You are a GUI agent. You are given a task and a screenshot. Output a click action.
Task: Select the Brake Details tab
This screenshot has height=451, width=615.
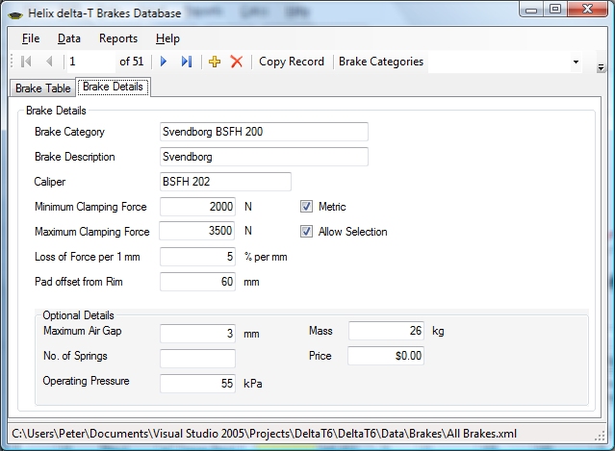click(113, 87)
